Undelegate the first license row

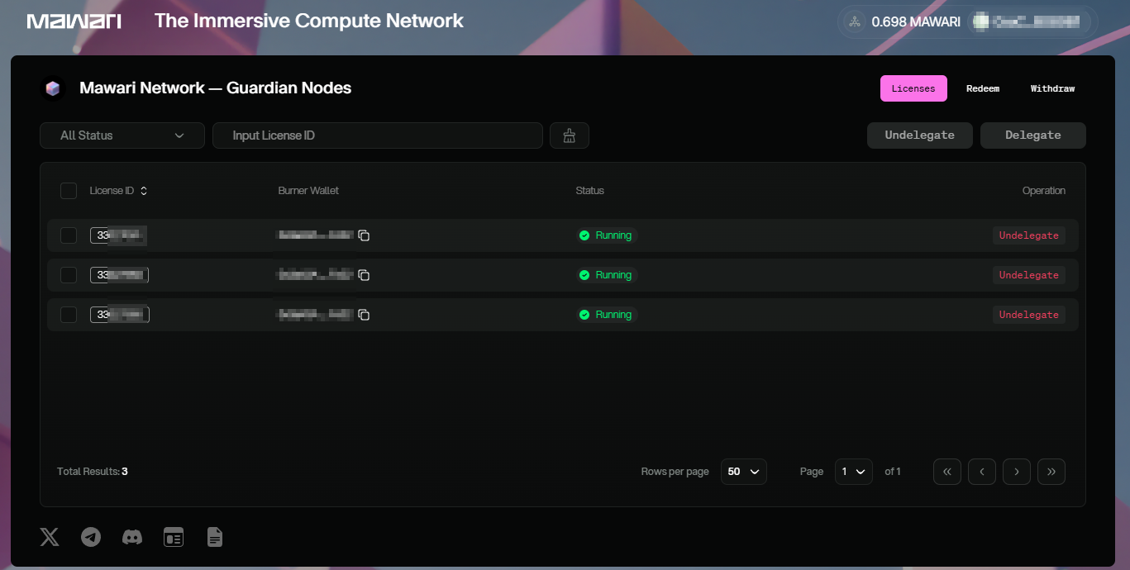point(1029,235)
